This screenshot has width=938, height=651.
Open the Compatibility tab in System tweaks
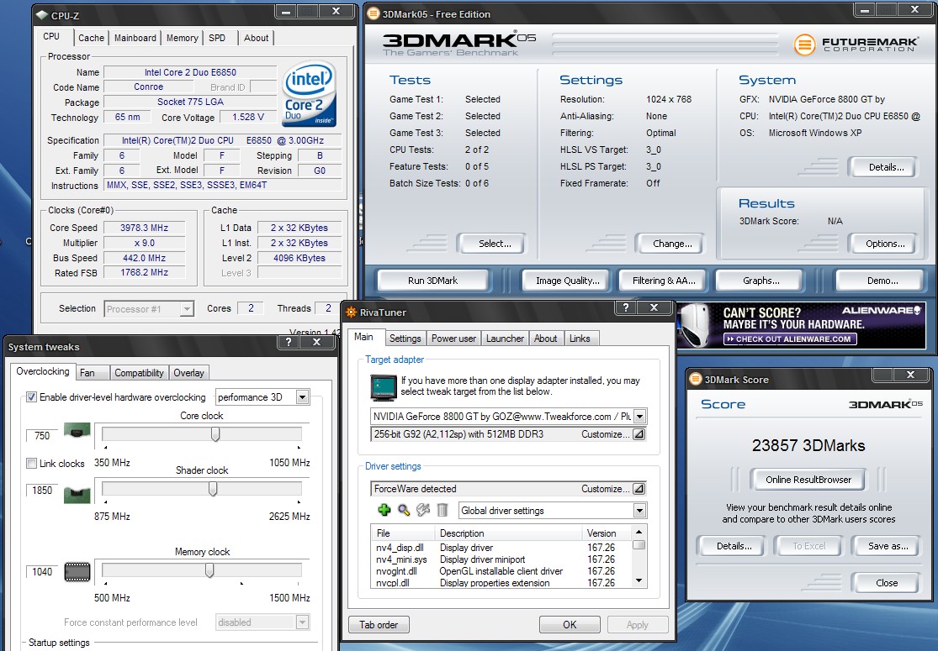(139, 373)
